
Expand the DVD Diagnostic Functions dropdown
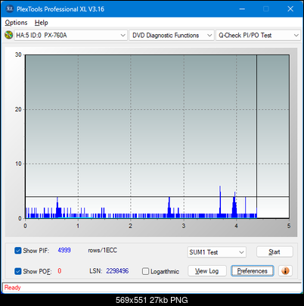[172, 35]
